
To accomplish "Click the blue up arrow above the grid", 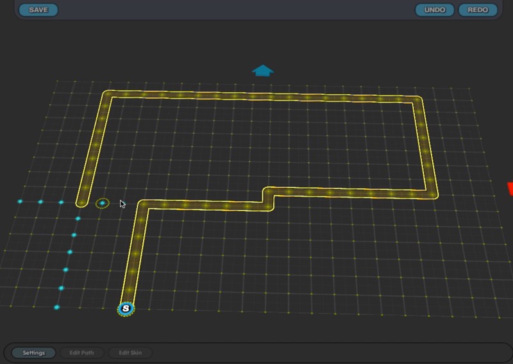I will point(263,70).
